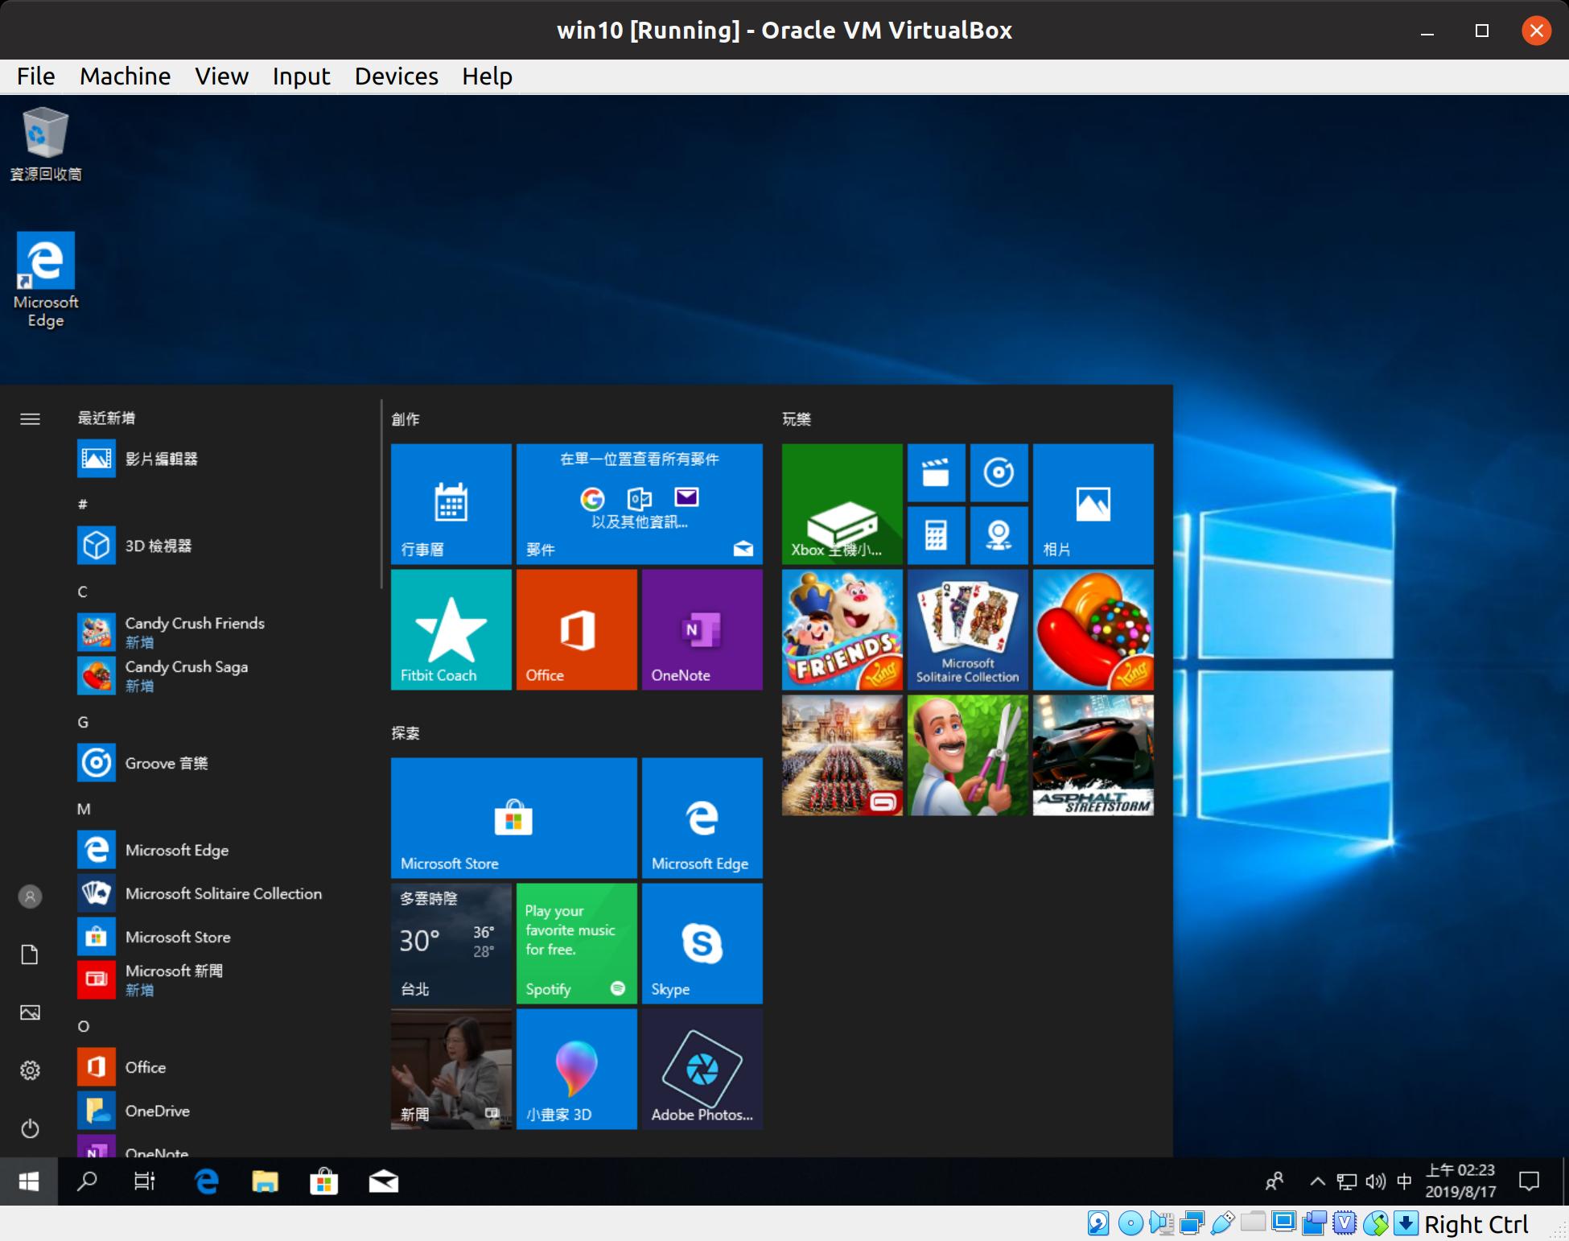Launch the Microsoft Solitaire Collection tile
1569x1241 pixels.
coord(967,629)
